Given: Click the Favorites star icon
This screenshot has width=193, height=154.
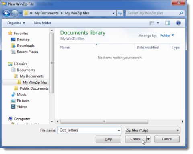Looking at the screenshot, I should click(x=10, y=33).
